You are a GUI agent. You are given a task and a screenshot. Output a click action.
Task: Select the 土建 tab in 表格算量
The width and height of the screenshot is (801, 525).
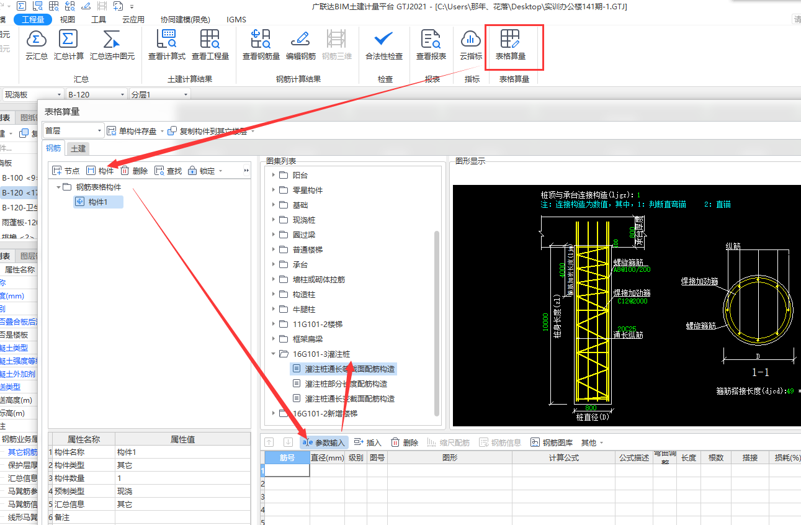(78, 148)
